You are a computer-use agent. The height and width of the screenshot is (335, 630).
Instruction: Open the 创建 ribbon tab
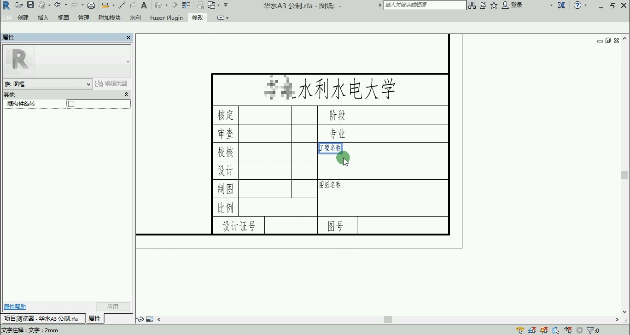23,18
